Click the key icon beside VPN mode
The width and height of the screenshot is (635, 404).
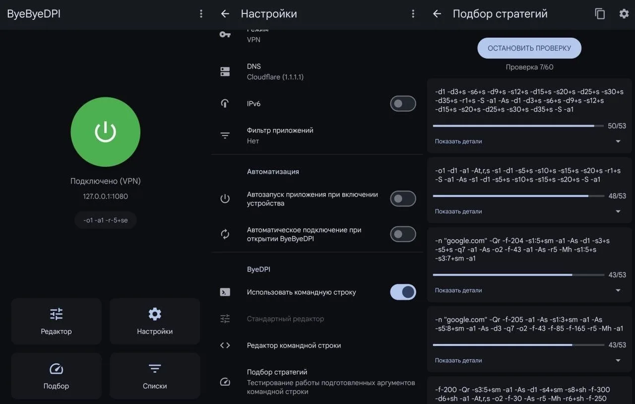[x=225, y=34]
